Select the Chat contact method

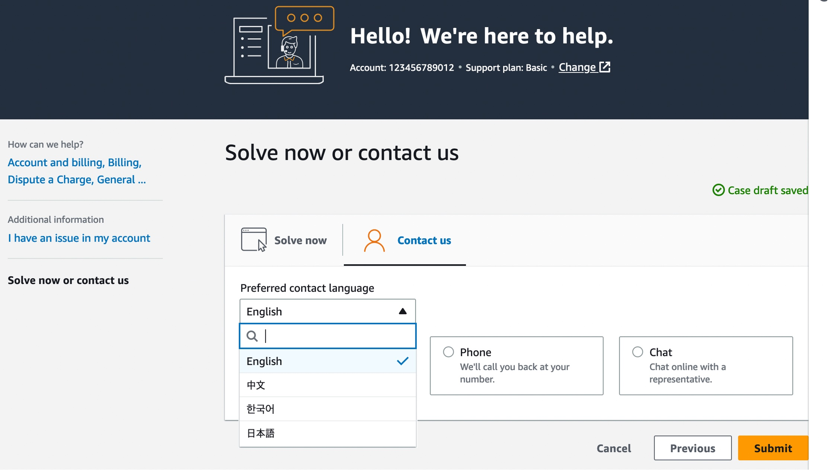click(637, 352)
